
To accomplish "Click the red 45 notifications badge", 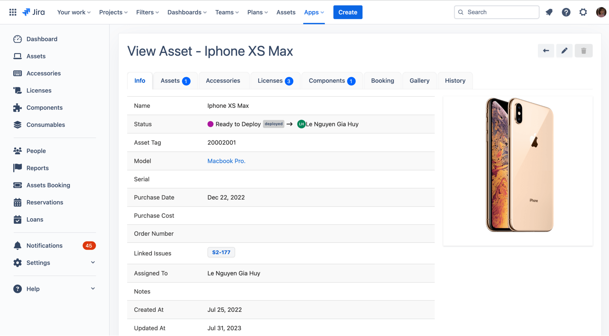I will (x=89, y=246).
